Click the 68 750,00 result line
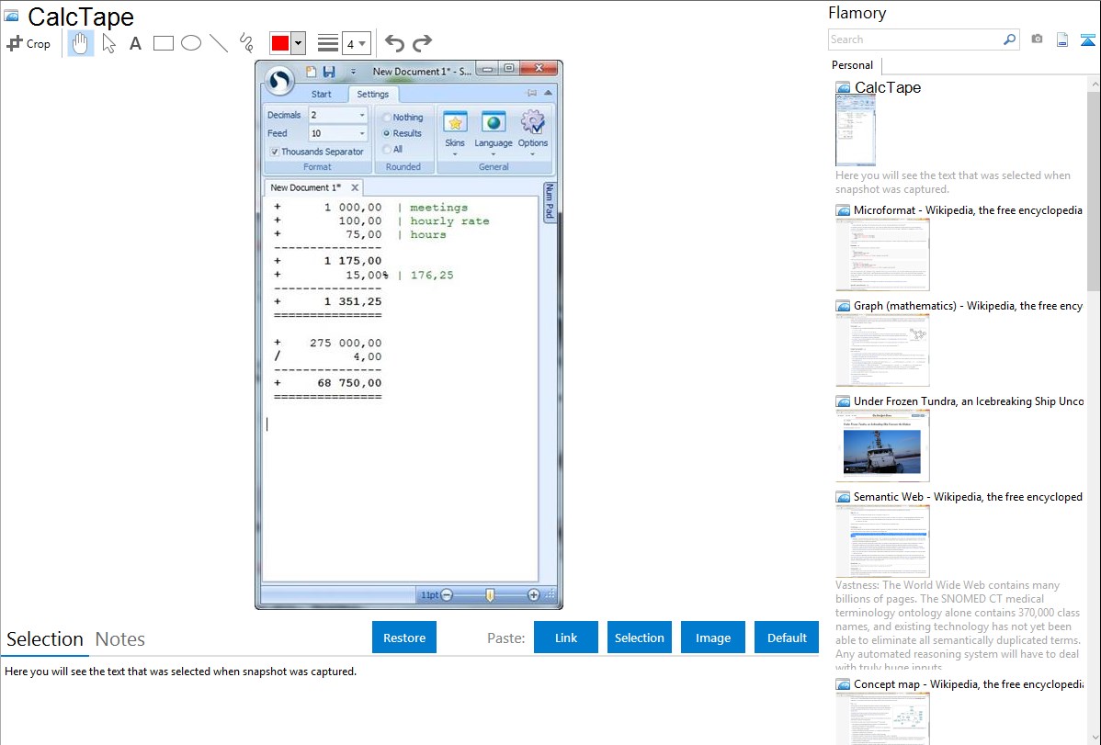 click(328, 383)
